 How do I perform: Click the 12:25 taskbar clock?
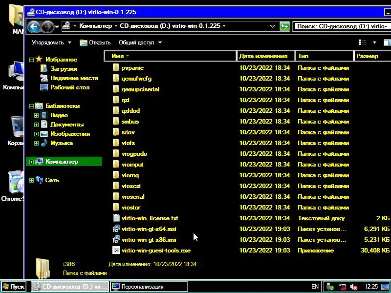click(371, 287)
